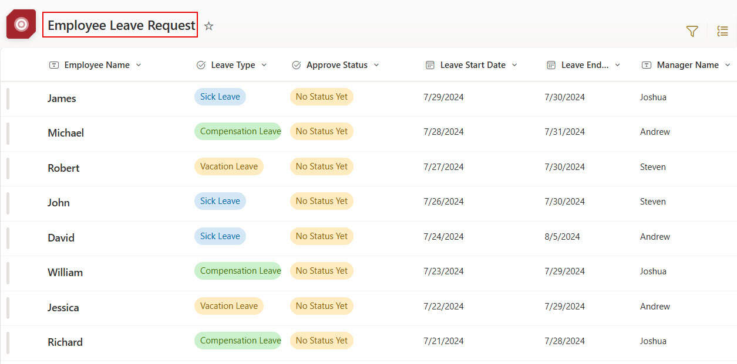The height and width of the screenshot is (364, 737).
Task: Click the red list app icon
Action: [21, 25]
